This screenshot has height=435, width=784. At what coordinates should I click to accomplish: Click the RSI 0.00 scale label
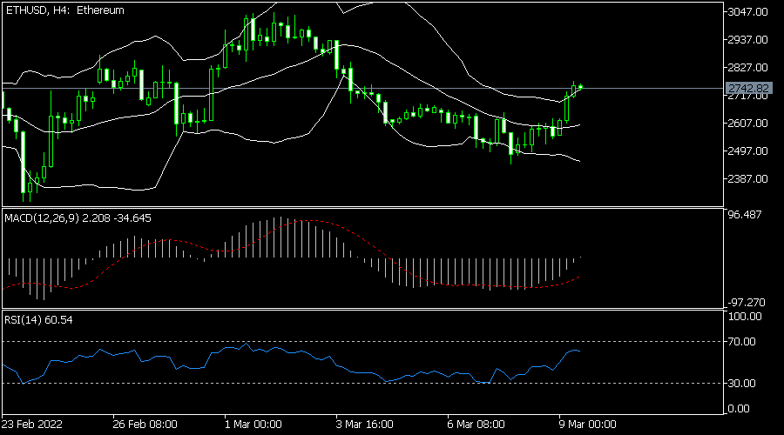click(739, 409)
